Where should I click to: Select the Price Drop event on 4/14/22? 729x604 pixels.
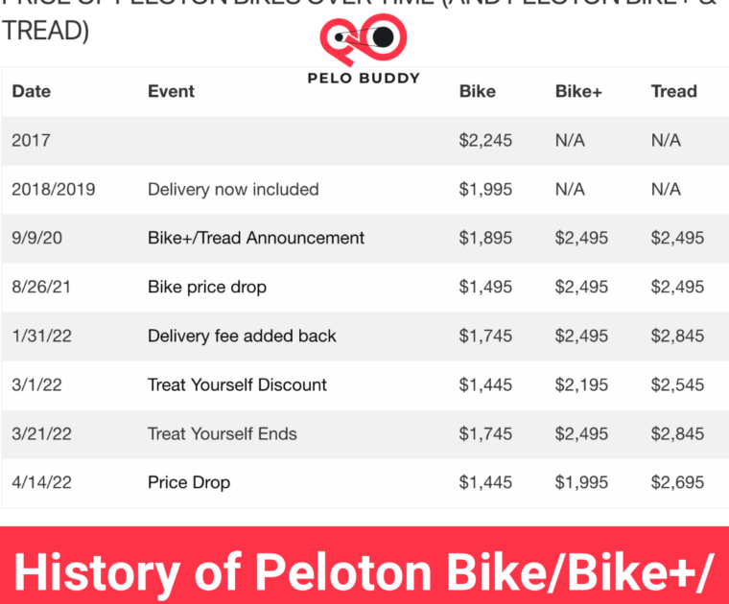pos(189,483)
